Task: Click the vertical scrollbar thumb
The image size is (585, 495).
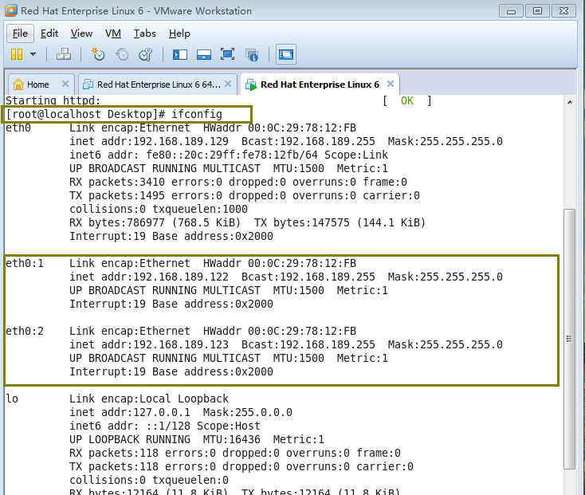Action: pyautogui.click(x=569, y=339)
